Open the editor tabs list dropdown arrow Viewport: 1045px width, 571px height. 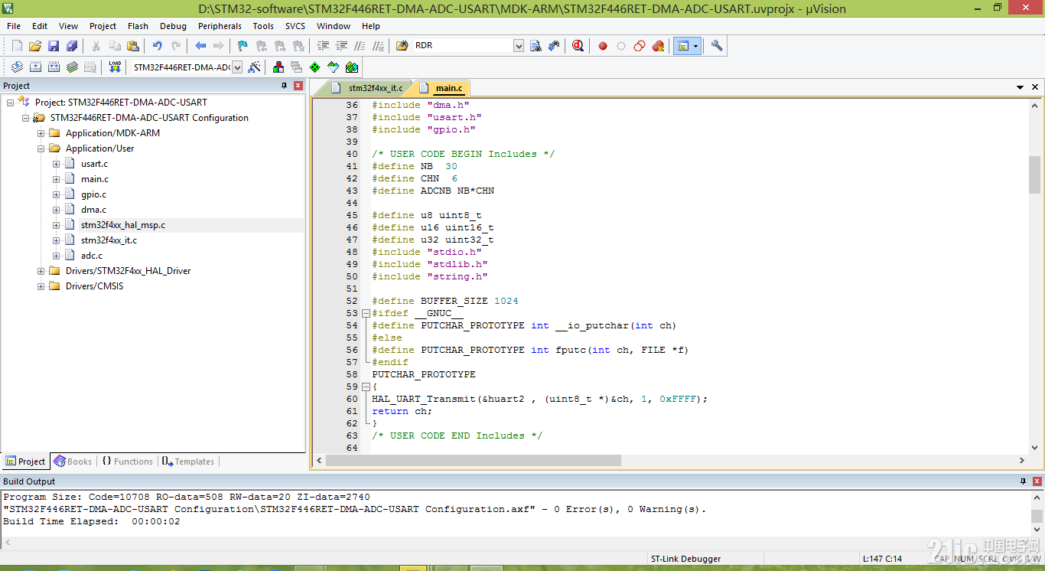point(1020,88)
